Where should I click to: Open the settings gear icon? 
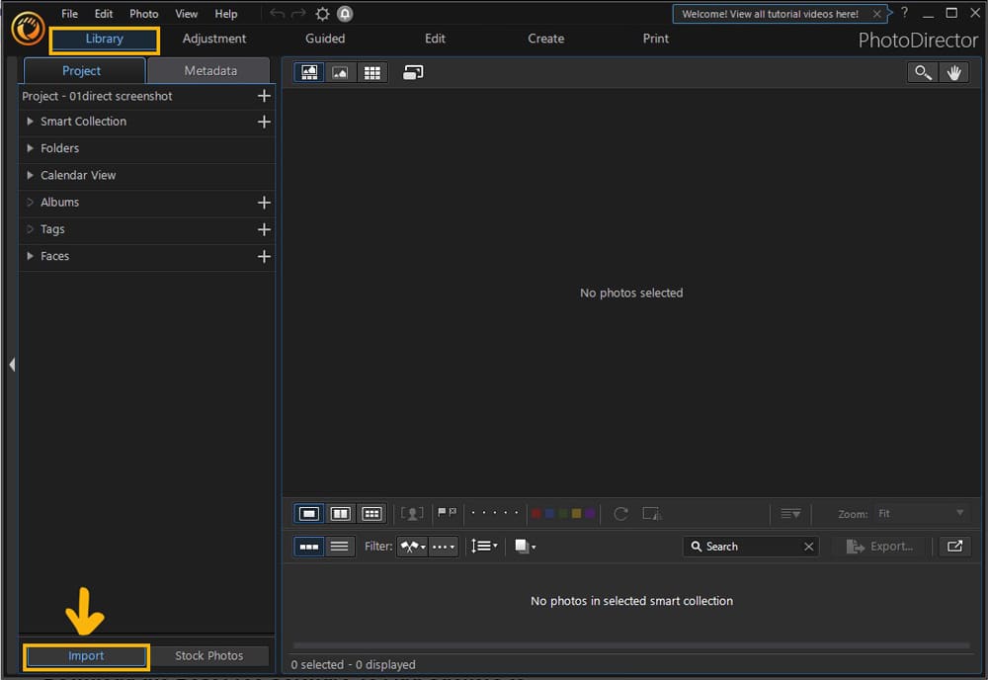click(321, 13)
